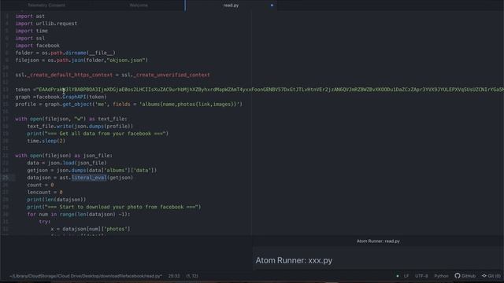Click 'data = json.load(json_file)' line
Screen dimensions: 504x283
[67, 163]
